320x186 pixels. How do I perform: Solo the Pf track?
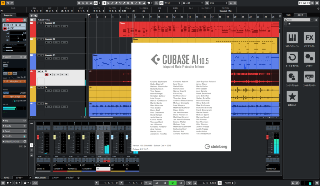coord(42,72)
